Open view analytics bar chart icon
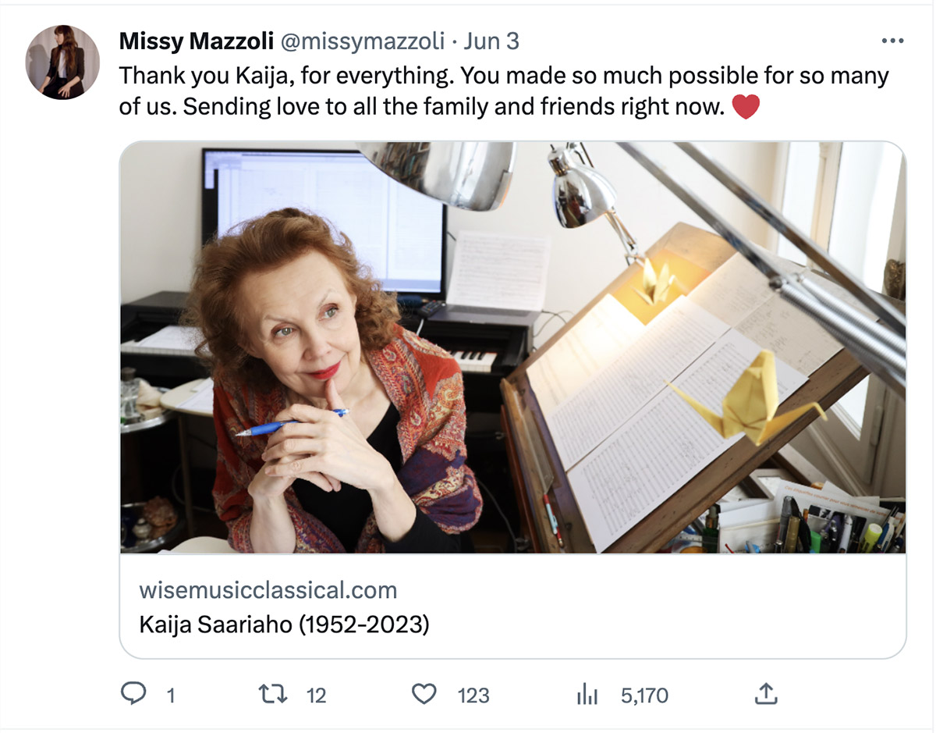Image resolution: width=936 pixels, height=733 pixels. (585, 694)
